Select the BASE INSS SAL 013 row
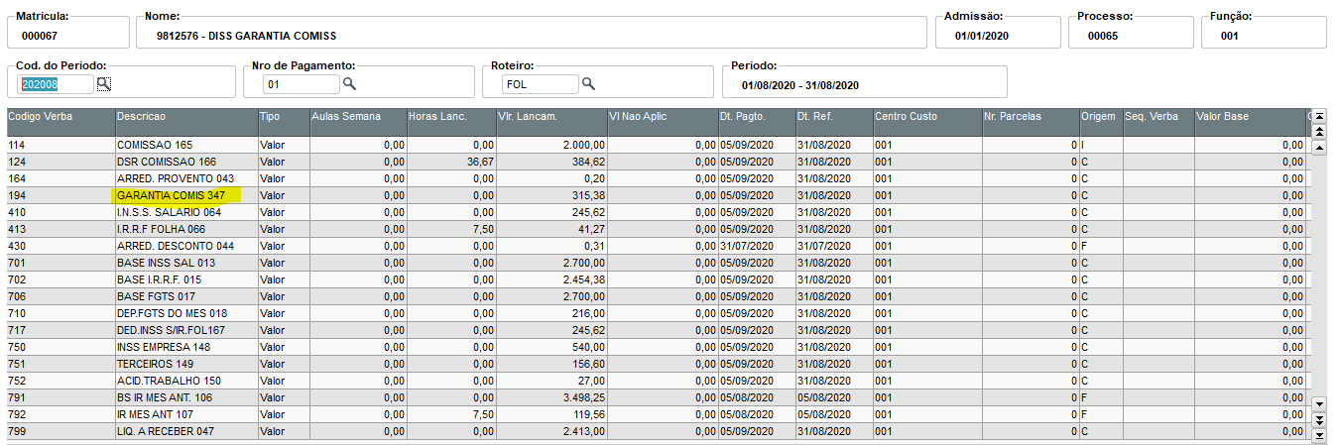The image size is (1339, 445). (657, 263)
